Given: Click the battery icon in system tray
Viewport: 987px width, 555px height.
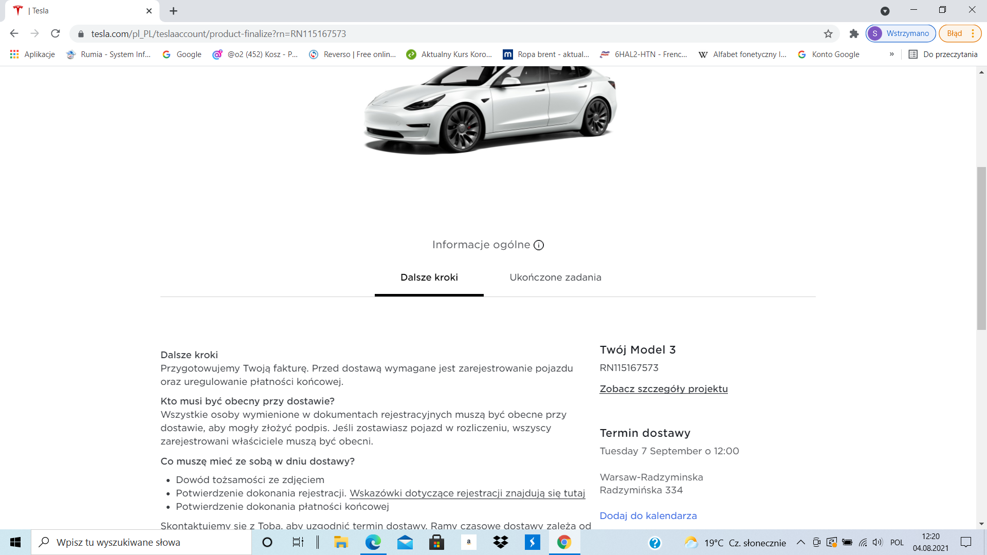Looking at the screenshot, I should 847,542.
